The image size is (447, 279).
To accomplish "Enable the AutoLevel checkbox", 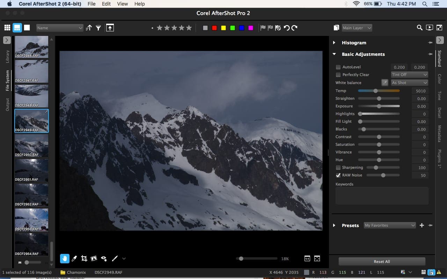I will coord(338,67).
